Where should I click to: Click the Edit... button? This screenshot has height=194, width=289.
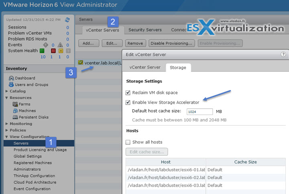112,43
